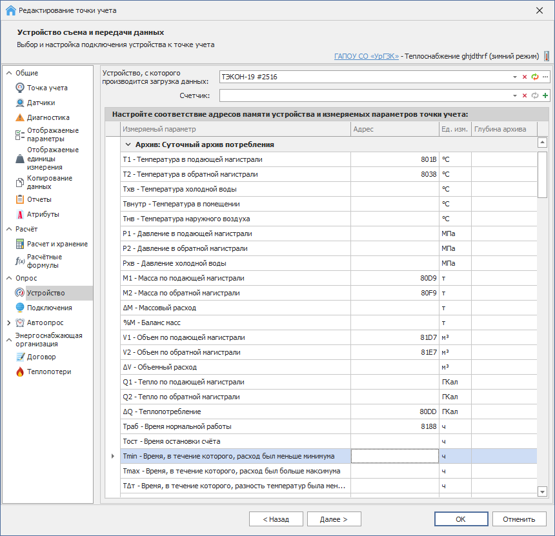Screen dimensions: 555x536
Task: Open the Подключения page
Action: coord(49,308)
